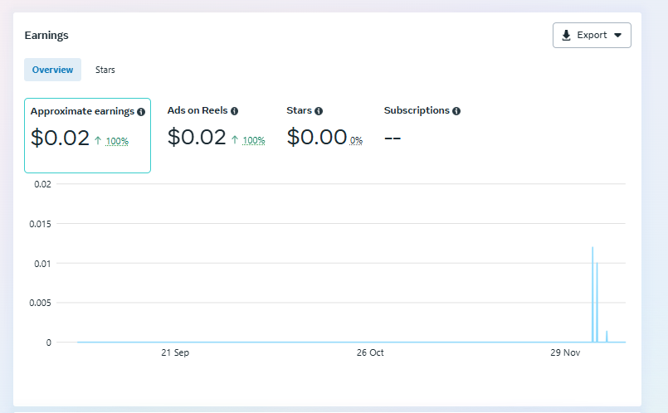Open the info tooltip beside Stars metric label
Image resolution: width=668 pixels, height=413 pixels.
(x=319, y=111)
